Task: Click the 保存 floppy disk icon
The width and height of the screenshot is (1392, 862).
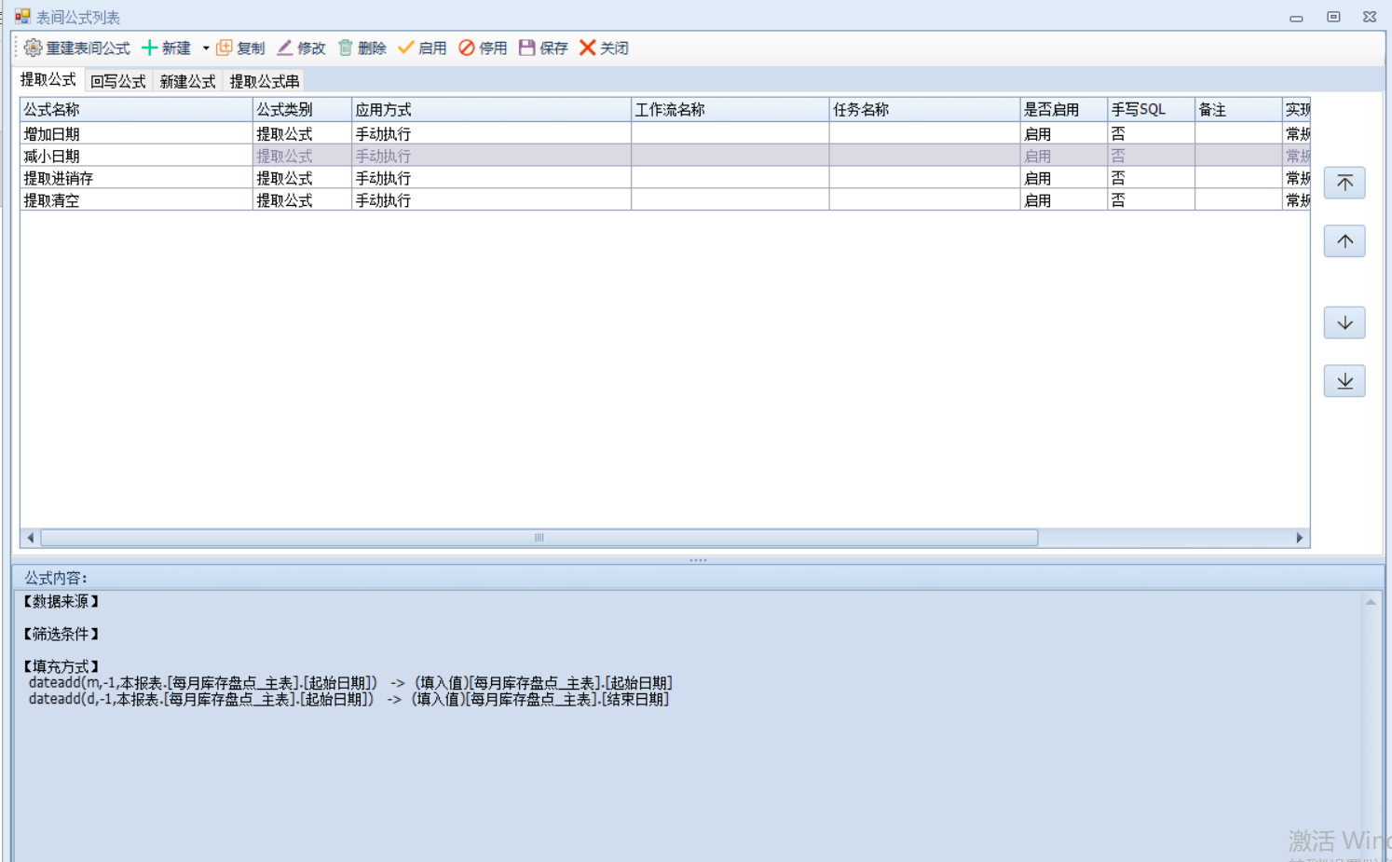Action: click(527, 48)
